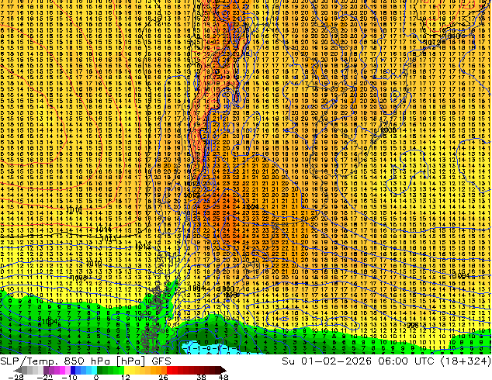Click the '-10' label on the color scale
Screen dimensions: 492x380
point(69,377)
